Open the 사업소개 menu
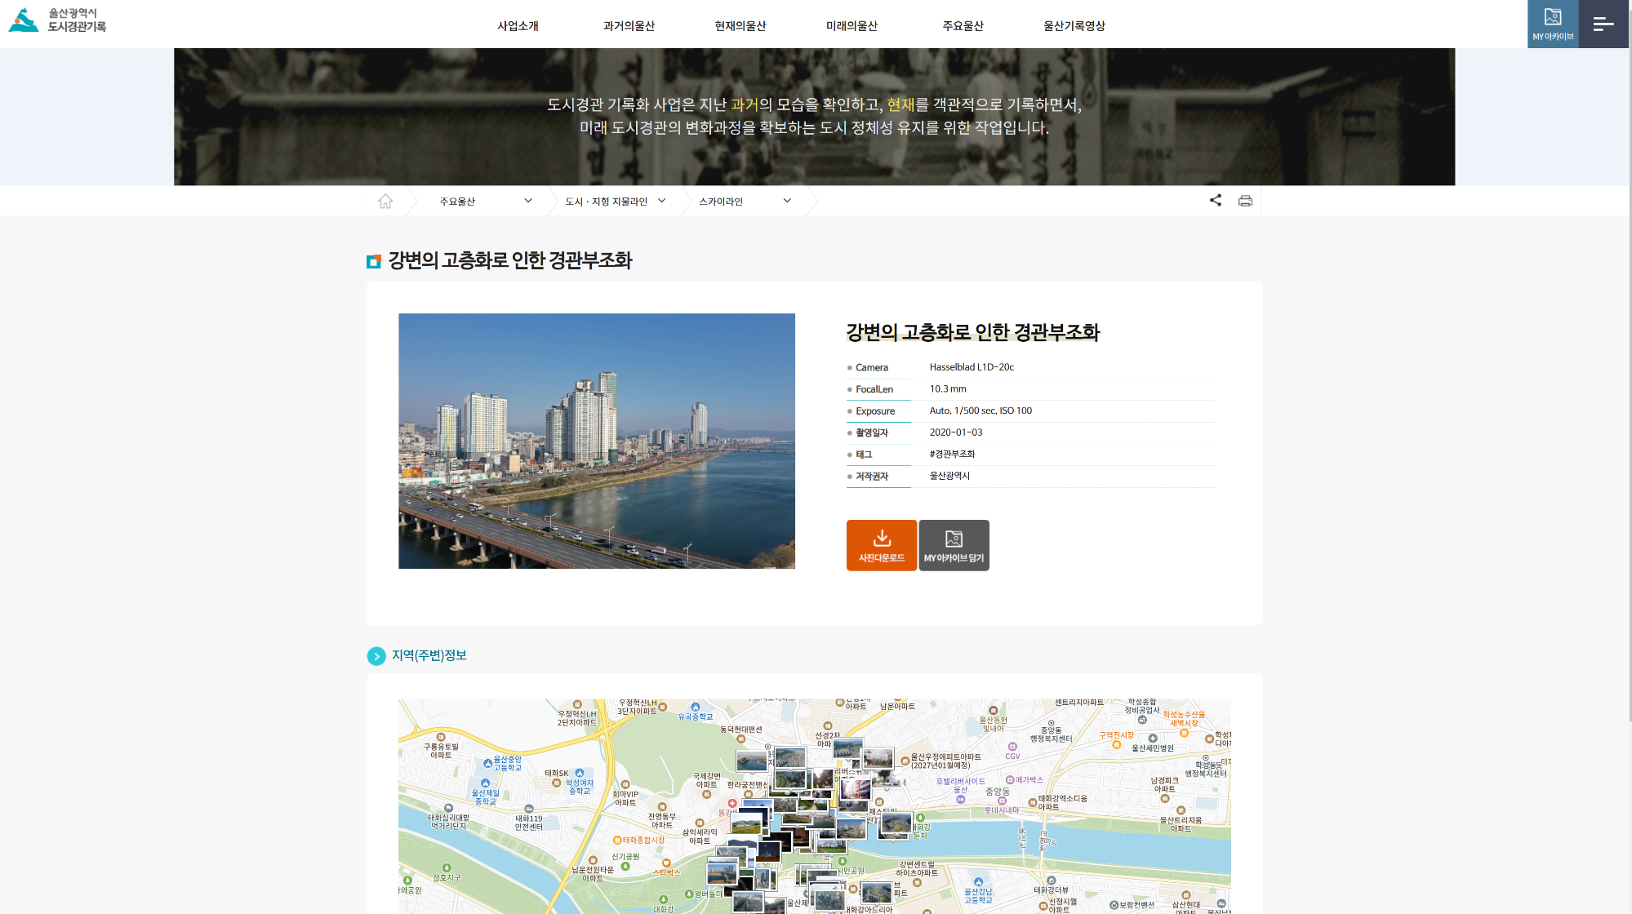Image resolution: width=1632 pixels, height=914 pixels. tap(518, 25)
